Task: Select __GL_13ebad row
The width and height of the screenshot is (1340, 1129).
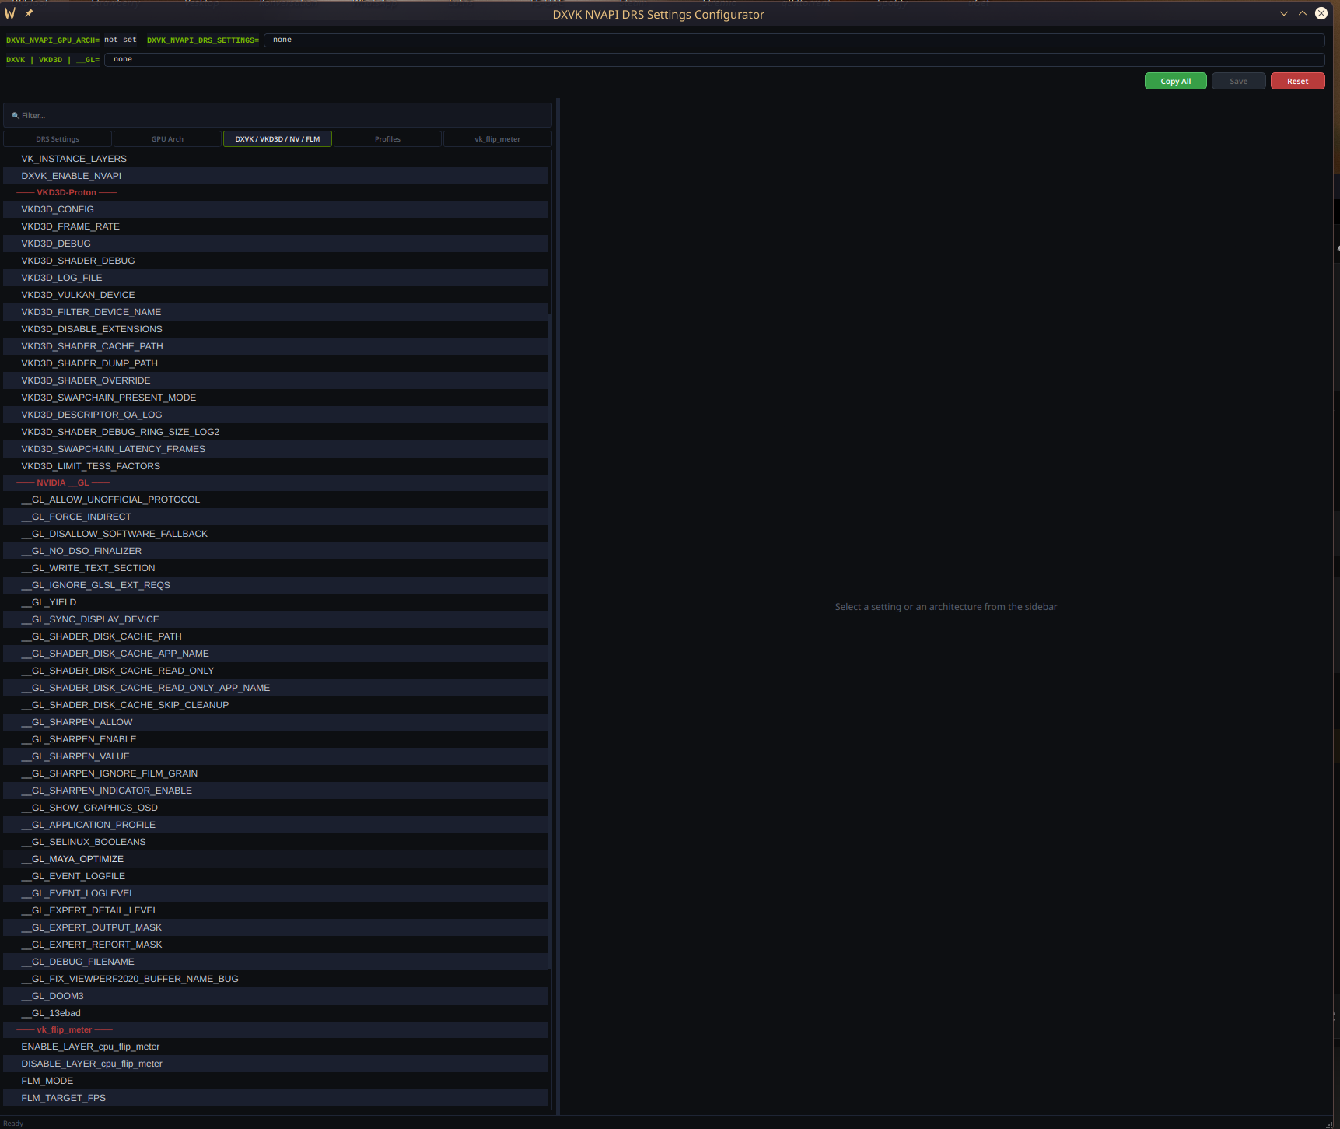Action: click(276, 1013)
